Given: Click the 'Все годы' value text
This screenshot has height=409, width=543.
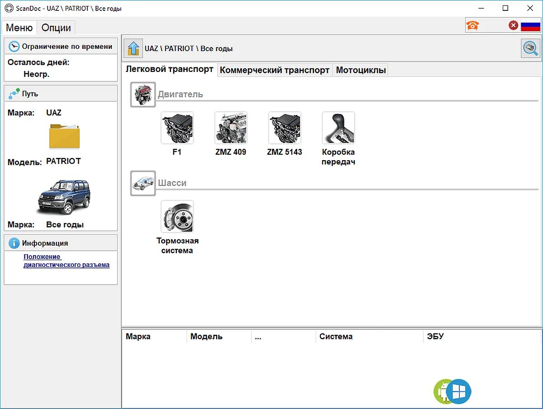Looking at the screenshot, I should coord(65,225).
